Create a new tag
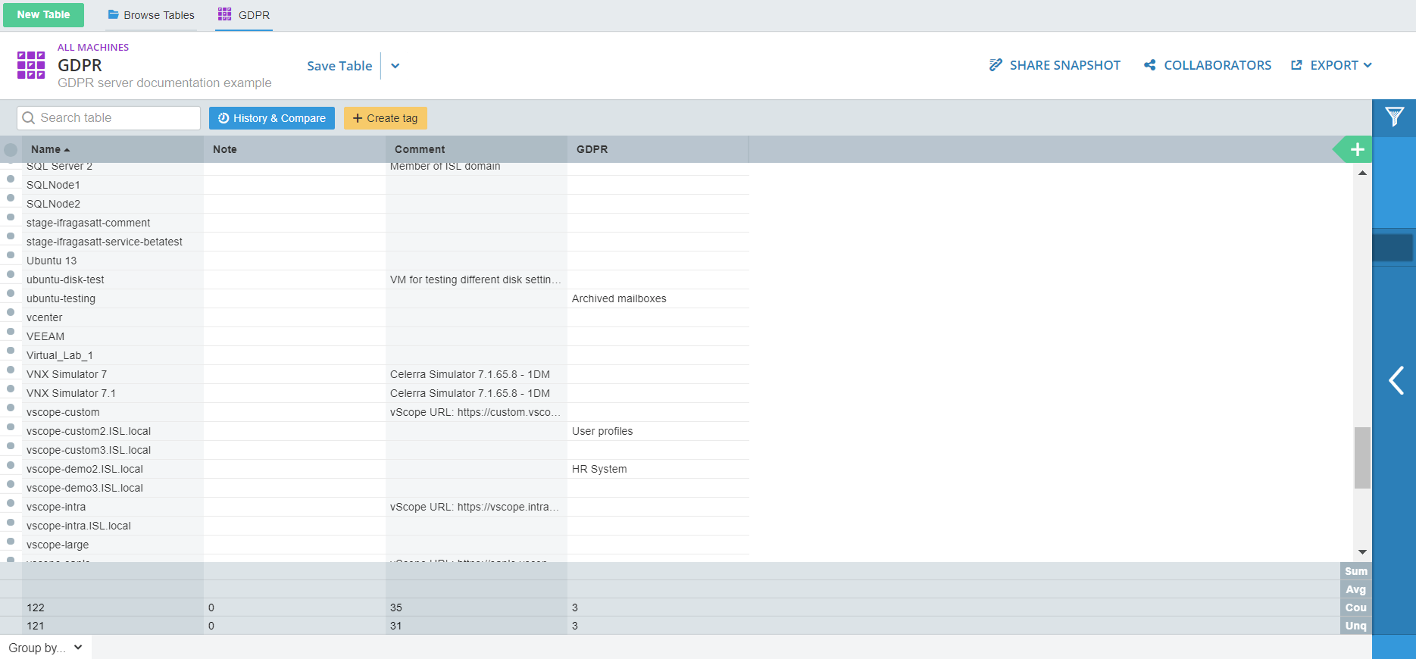This screenshot has height=659, width=1416. pos(386,118)
